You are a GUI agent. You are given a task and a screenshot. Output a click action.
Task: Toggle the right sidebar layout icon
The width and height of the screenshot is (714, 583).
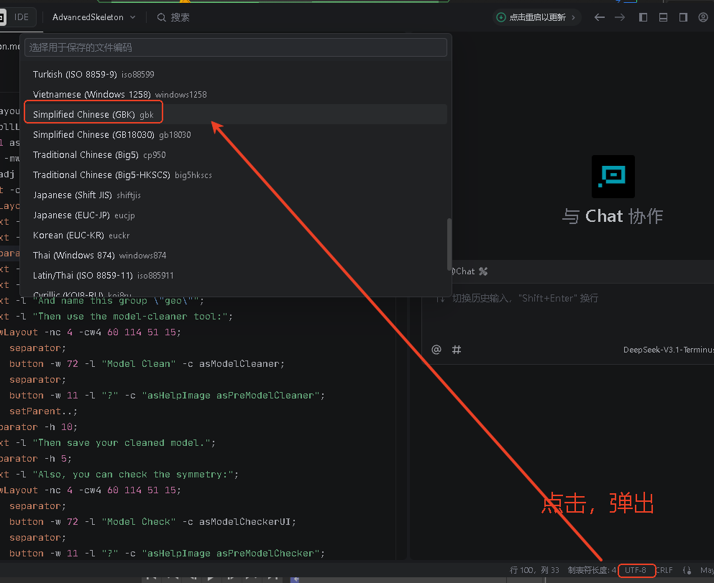(683, 17)
